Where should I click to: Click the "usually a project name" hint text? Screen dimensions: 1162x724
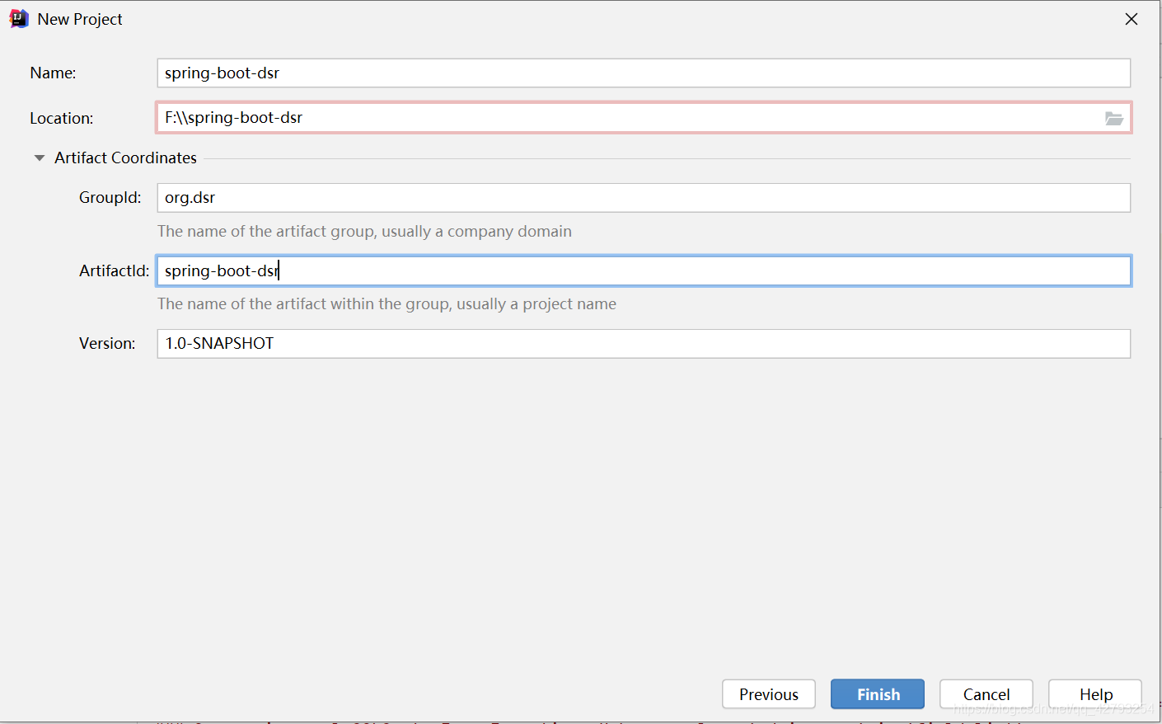point(536,304)
